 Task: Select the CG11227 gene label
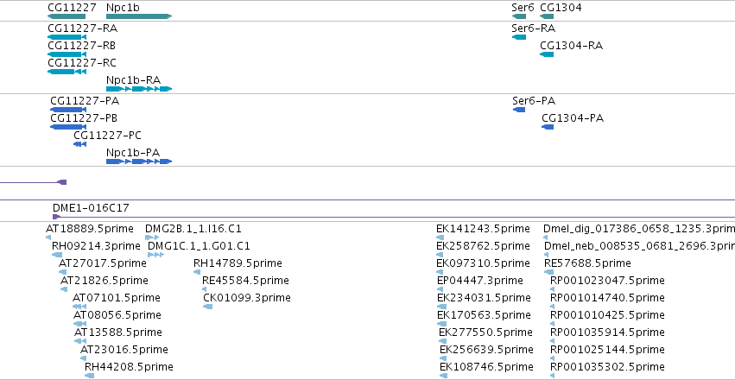(72, 8)
